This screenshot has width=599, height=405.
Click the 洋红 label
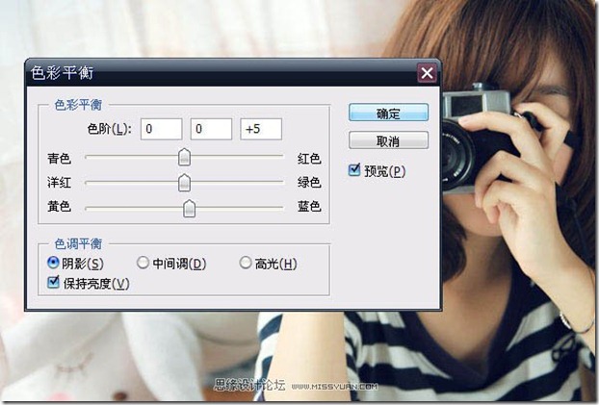[59, 183]
